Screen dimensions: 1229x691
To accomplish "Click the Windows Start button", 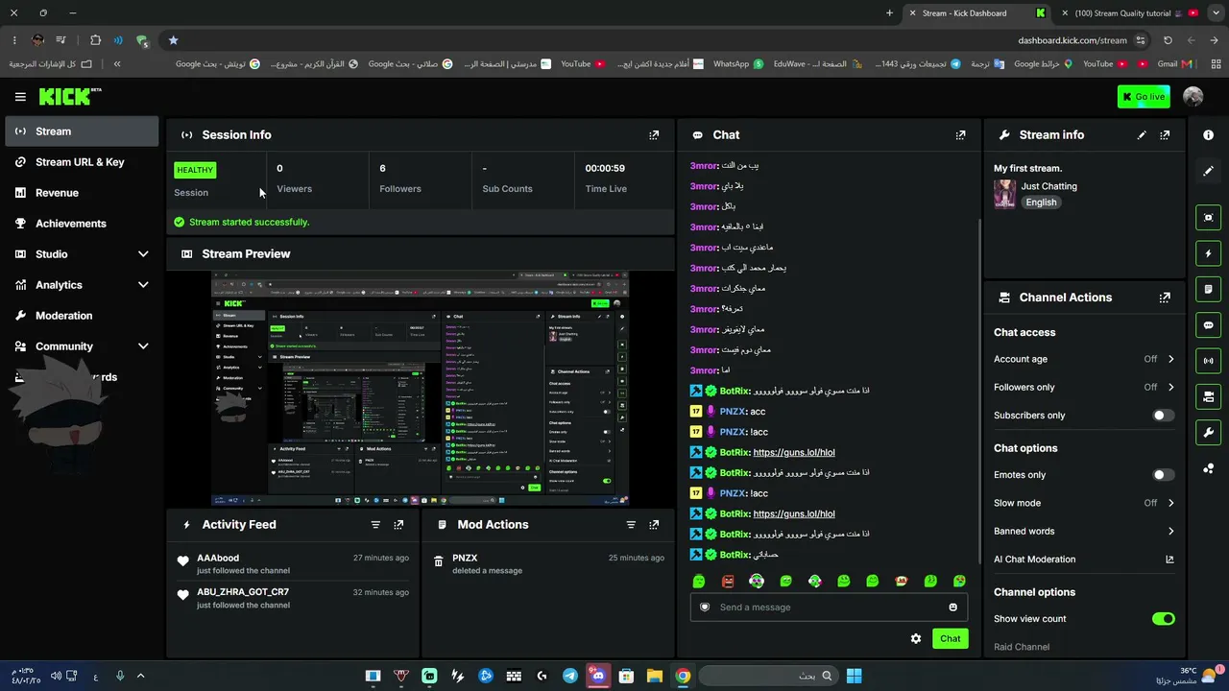I will tap(854, 676).
